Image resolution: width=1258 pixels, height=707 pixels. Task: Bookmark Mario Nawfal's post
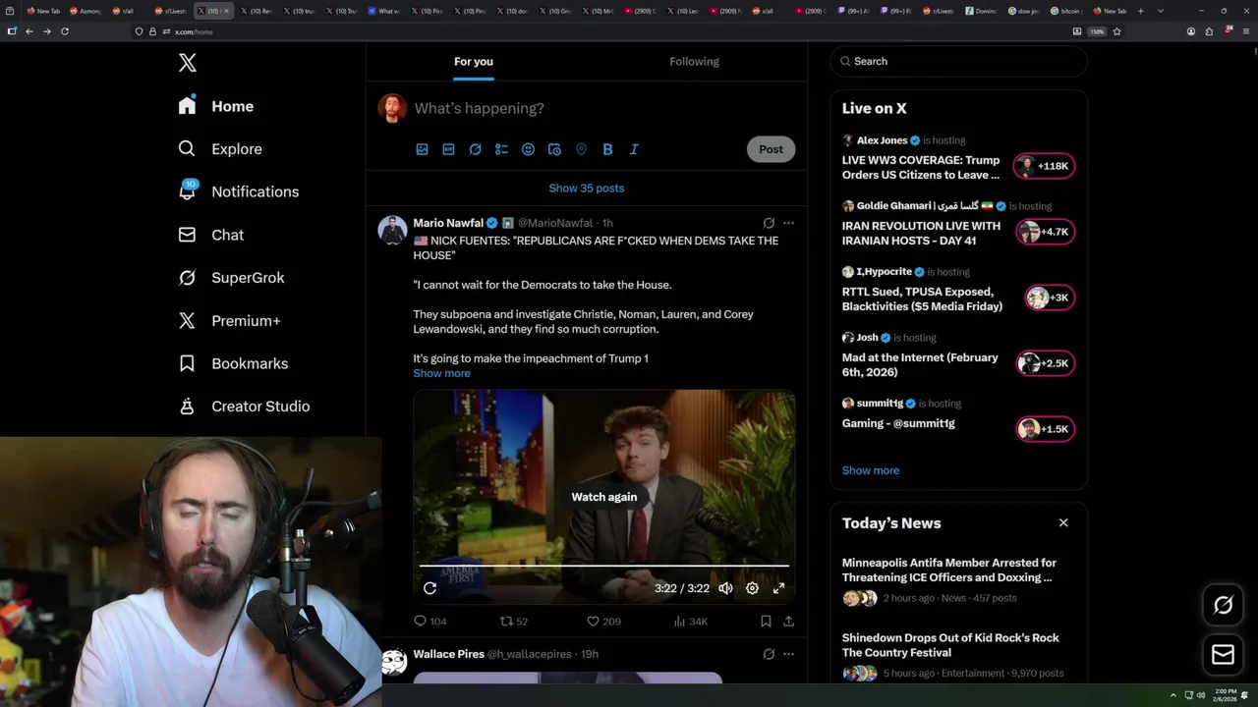(766, 622)
